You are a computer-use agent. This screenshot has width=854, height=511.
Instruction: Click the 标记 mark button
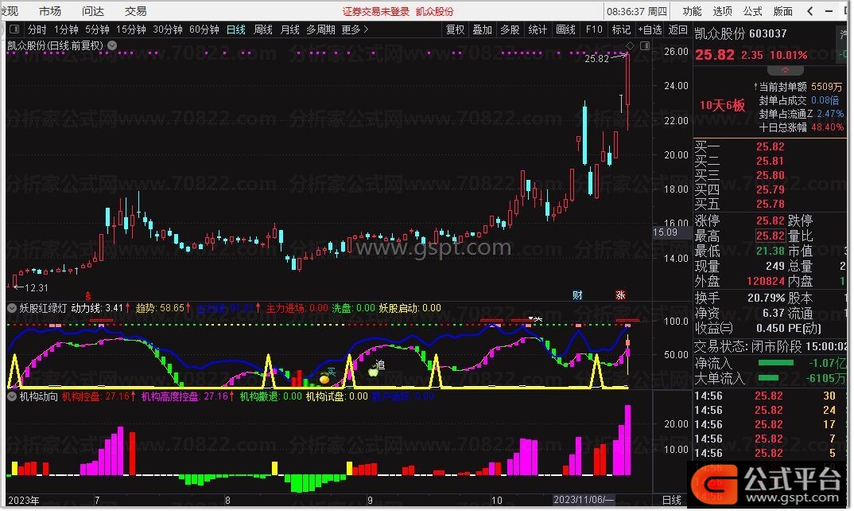pyautogui.click(x=621, y=29)
